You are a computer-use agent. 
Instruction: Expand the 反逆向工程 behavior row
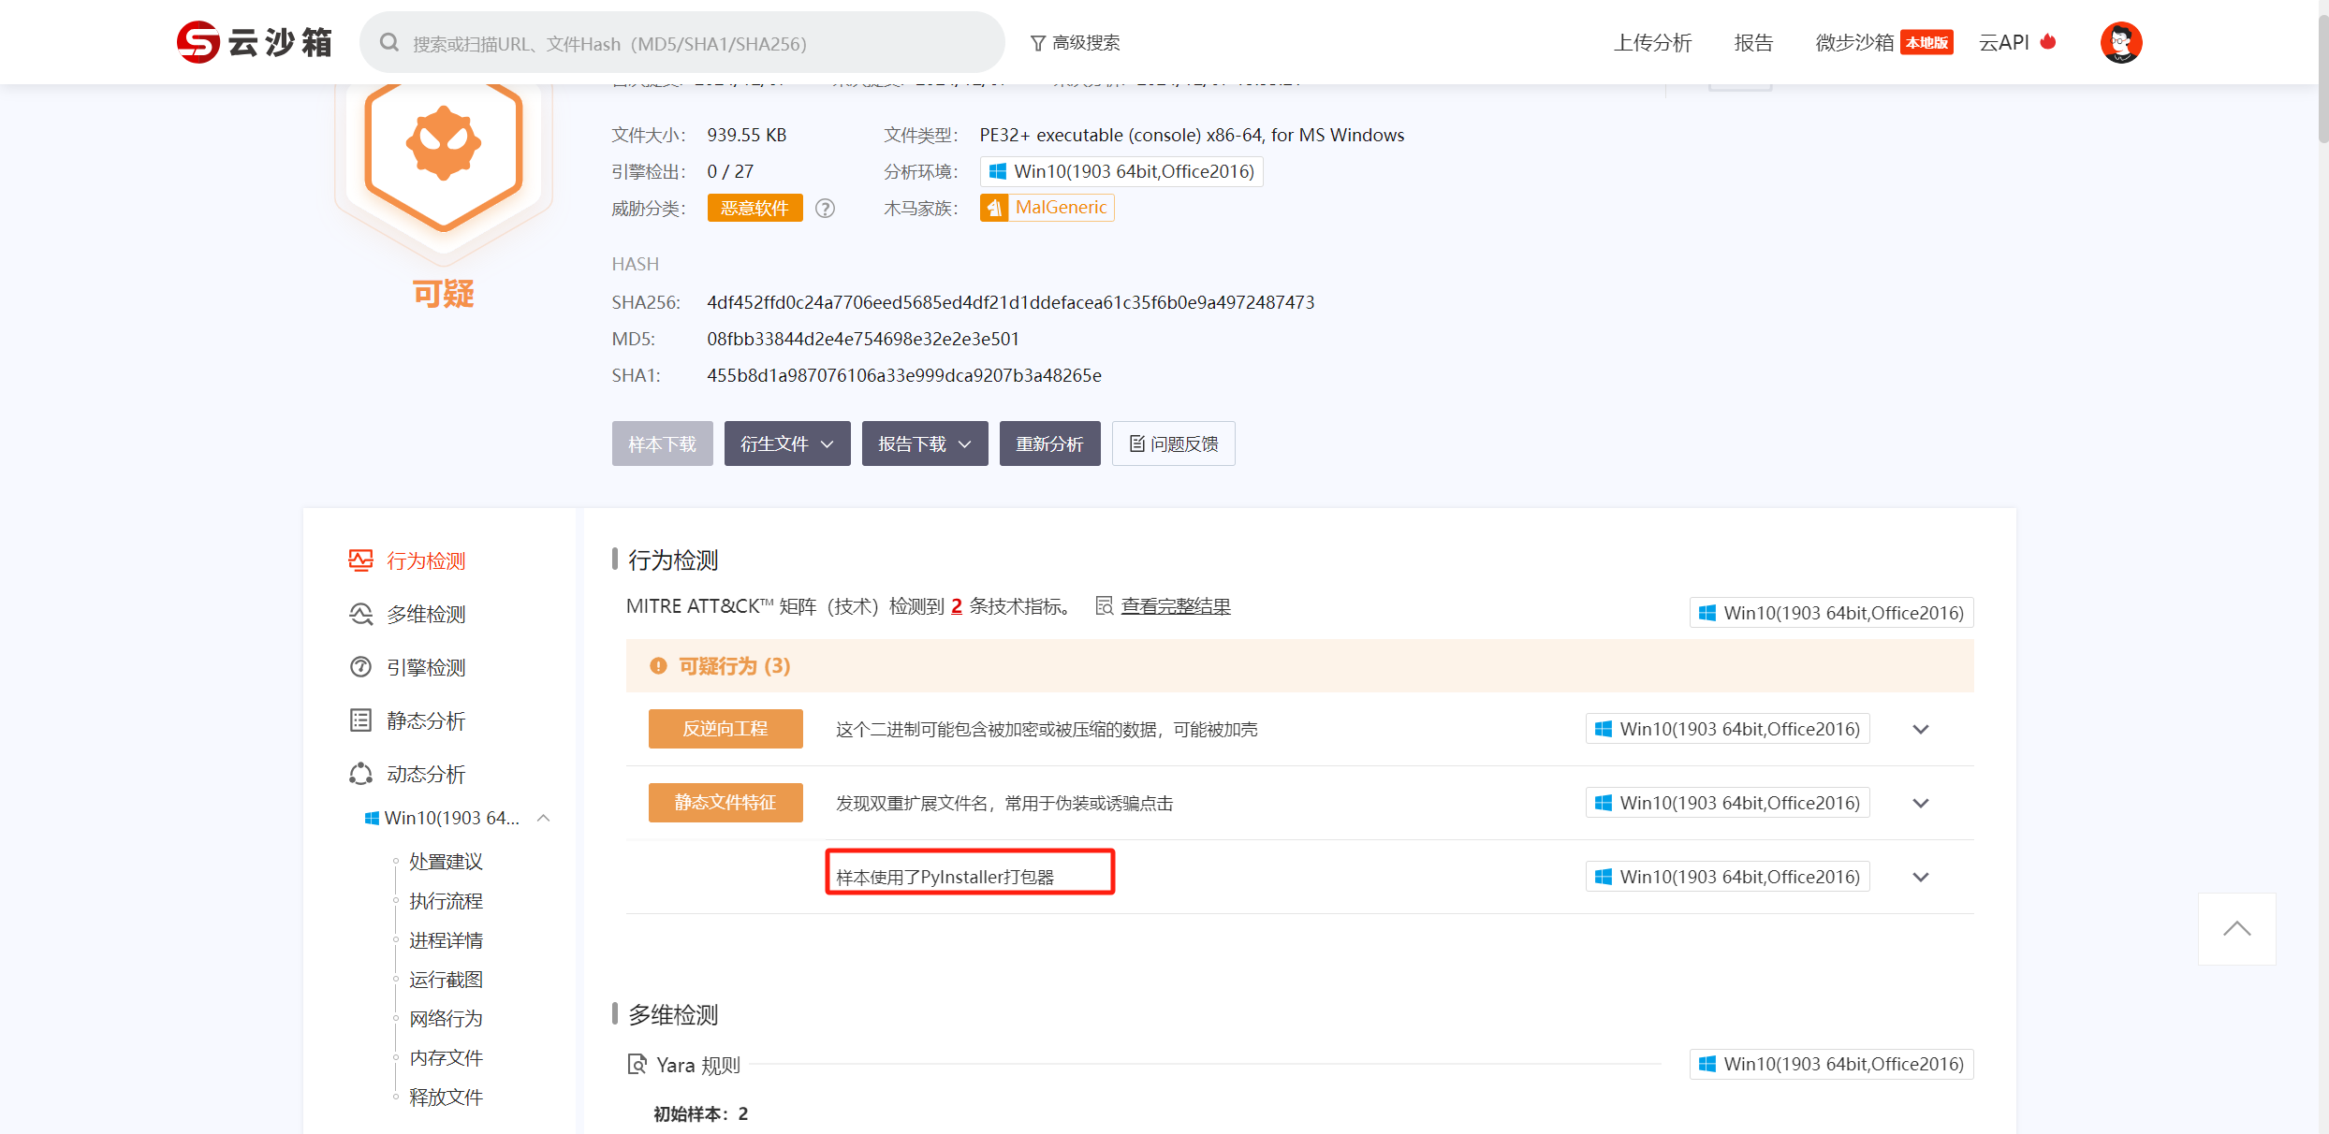[x=1921, y=730]
